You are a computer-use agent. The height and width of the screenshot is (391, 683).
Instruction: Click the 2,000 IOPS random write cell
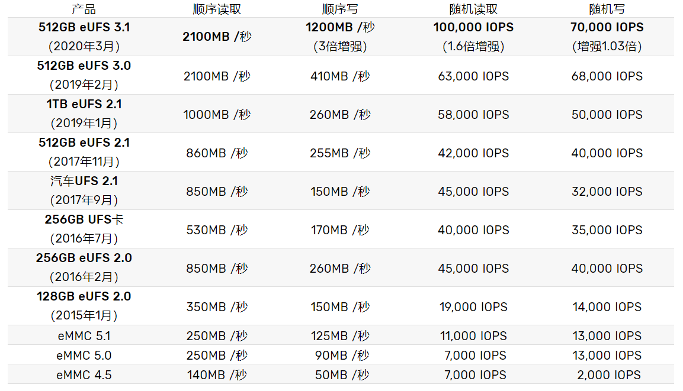608,375
